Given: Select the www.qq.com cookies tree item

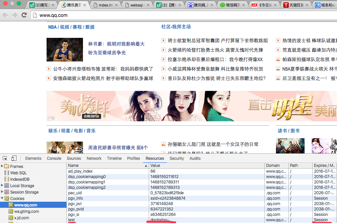Looking at the screenshot, I should coord(33,205).
